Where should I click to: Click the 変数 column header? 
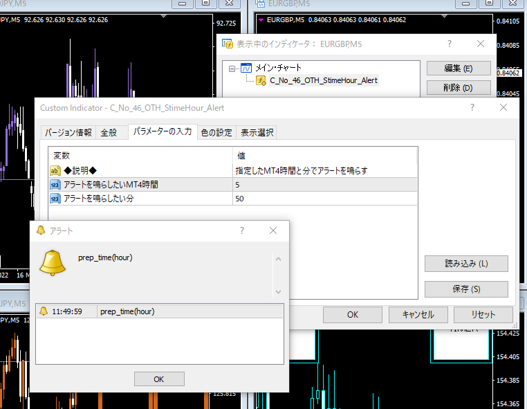140,156
